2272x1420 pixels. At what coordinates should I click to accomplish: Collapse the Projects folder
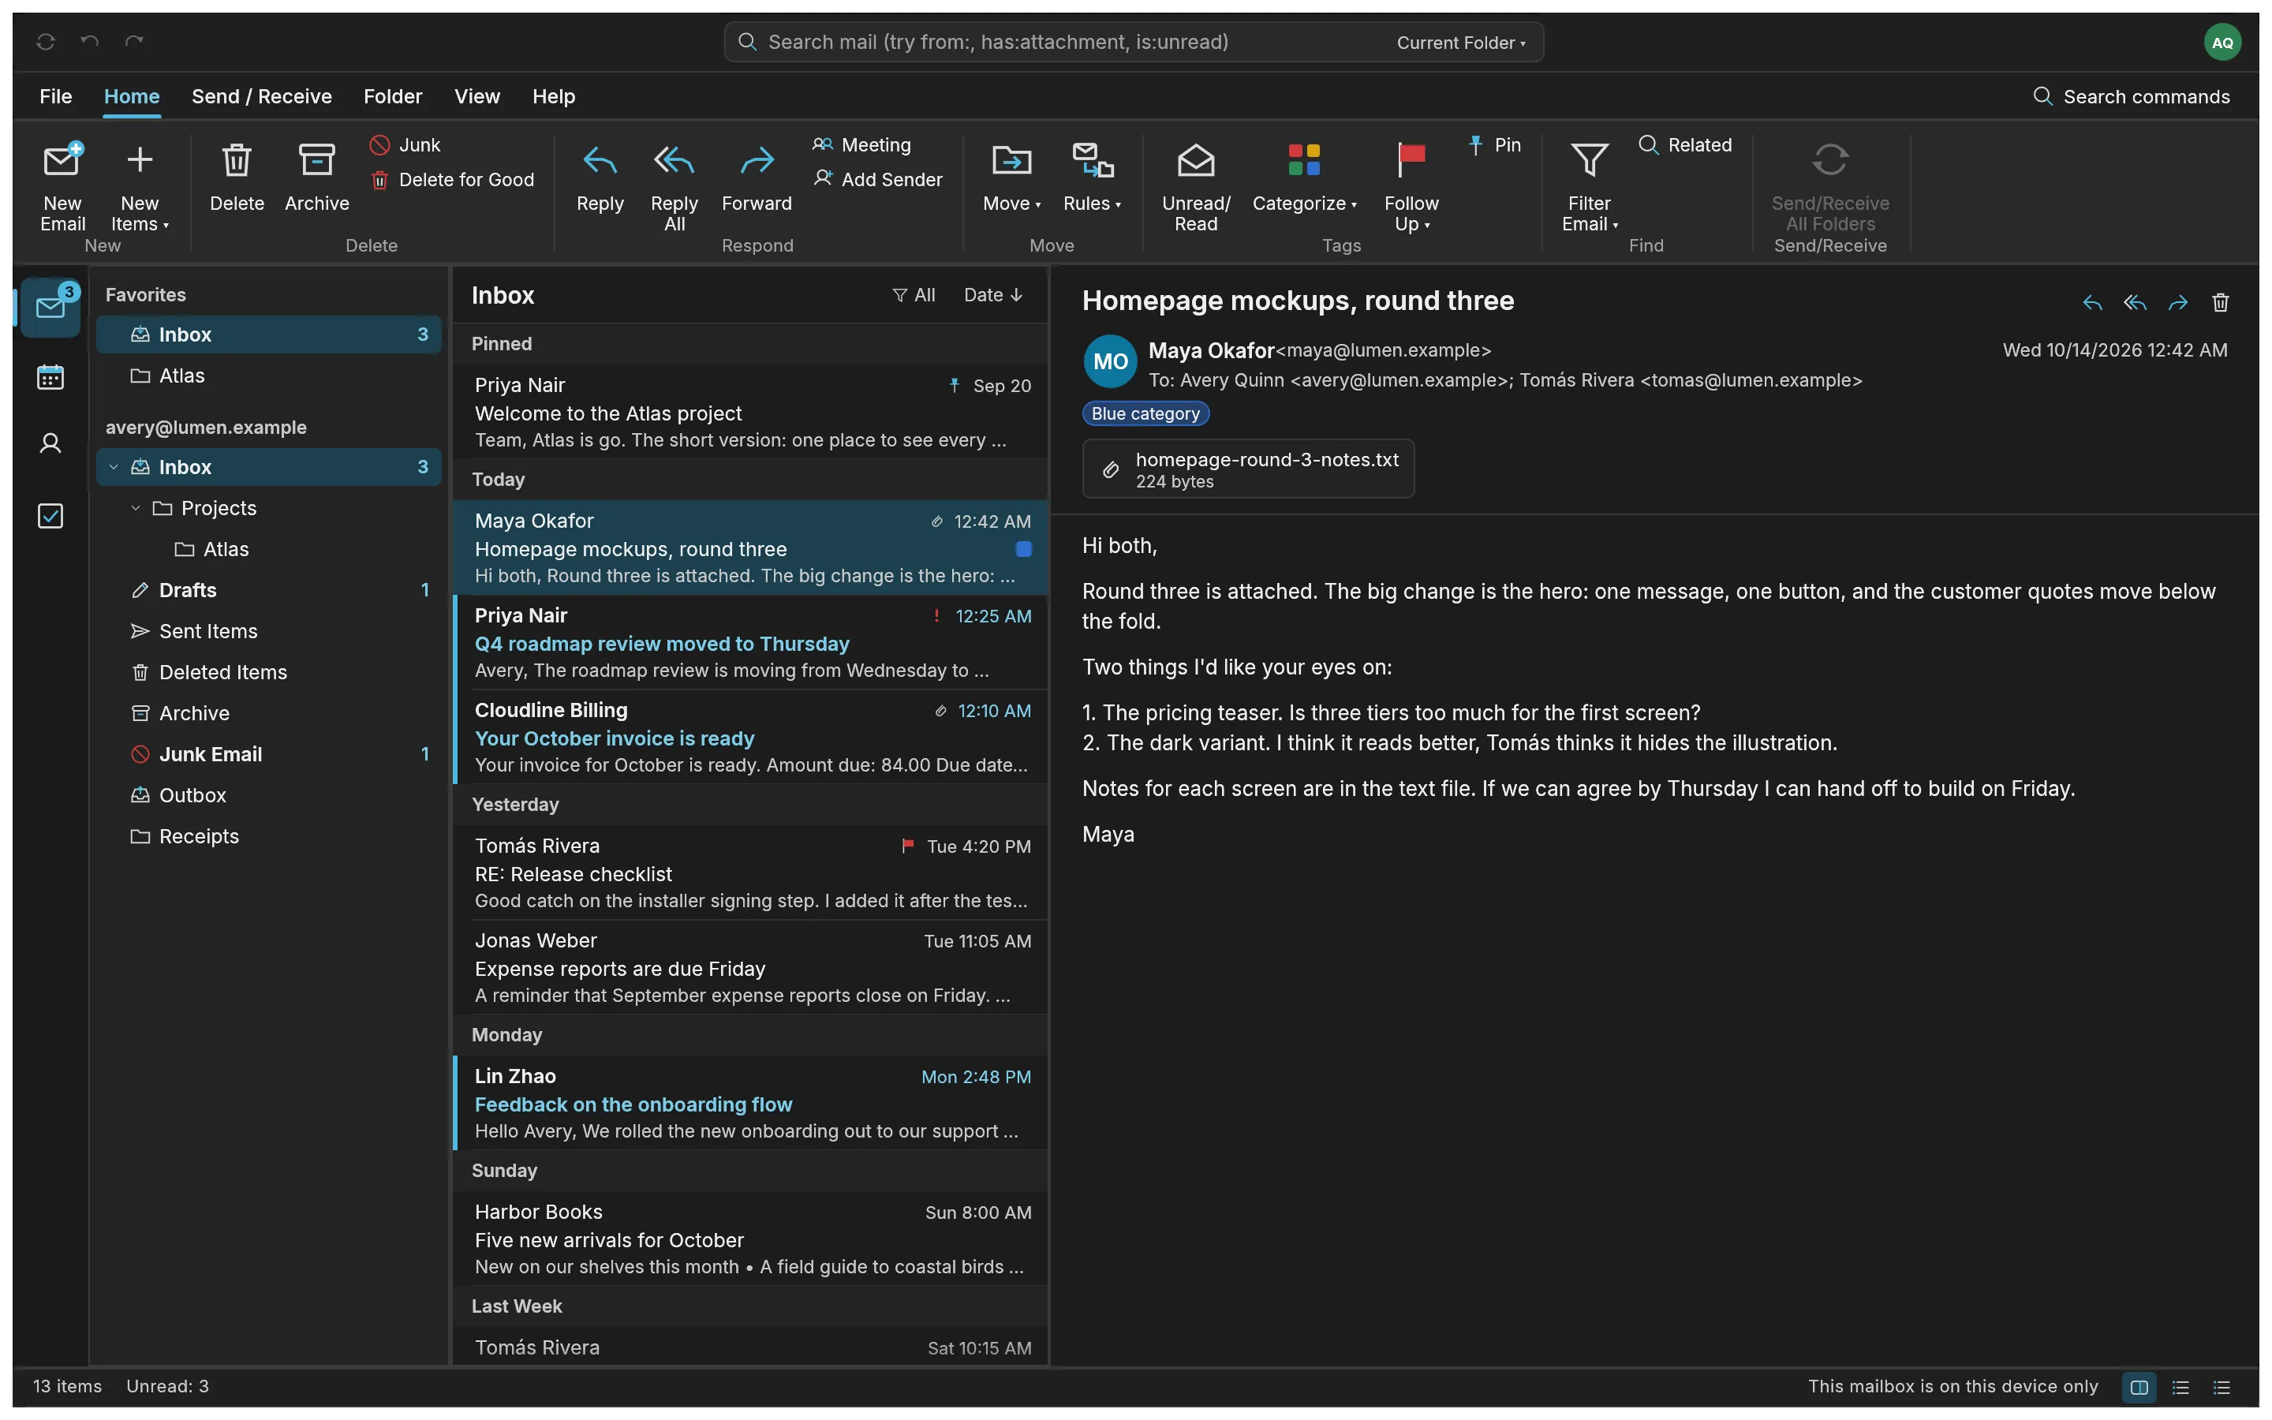pos(135,508)
